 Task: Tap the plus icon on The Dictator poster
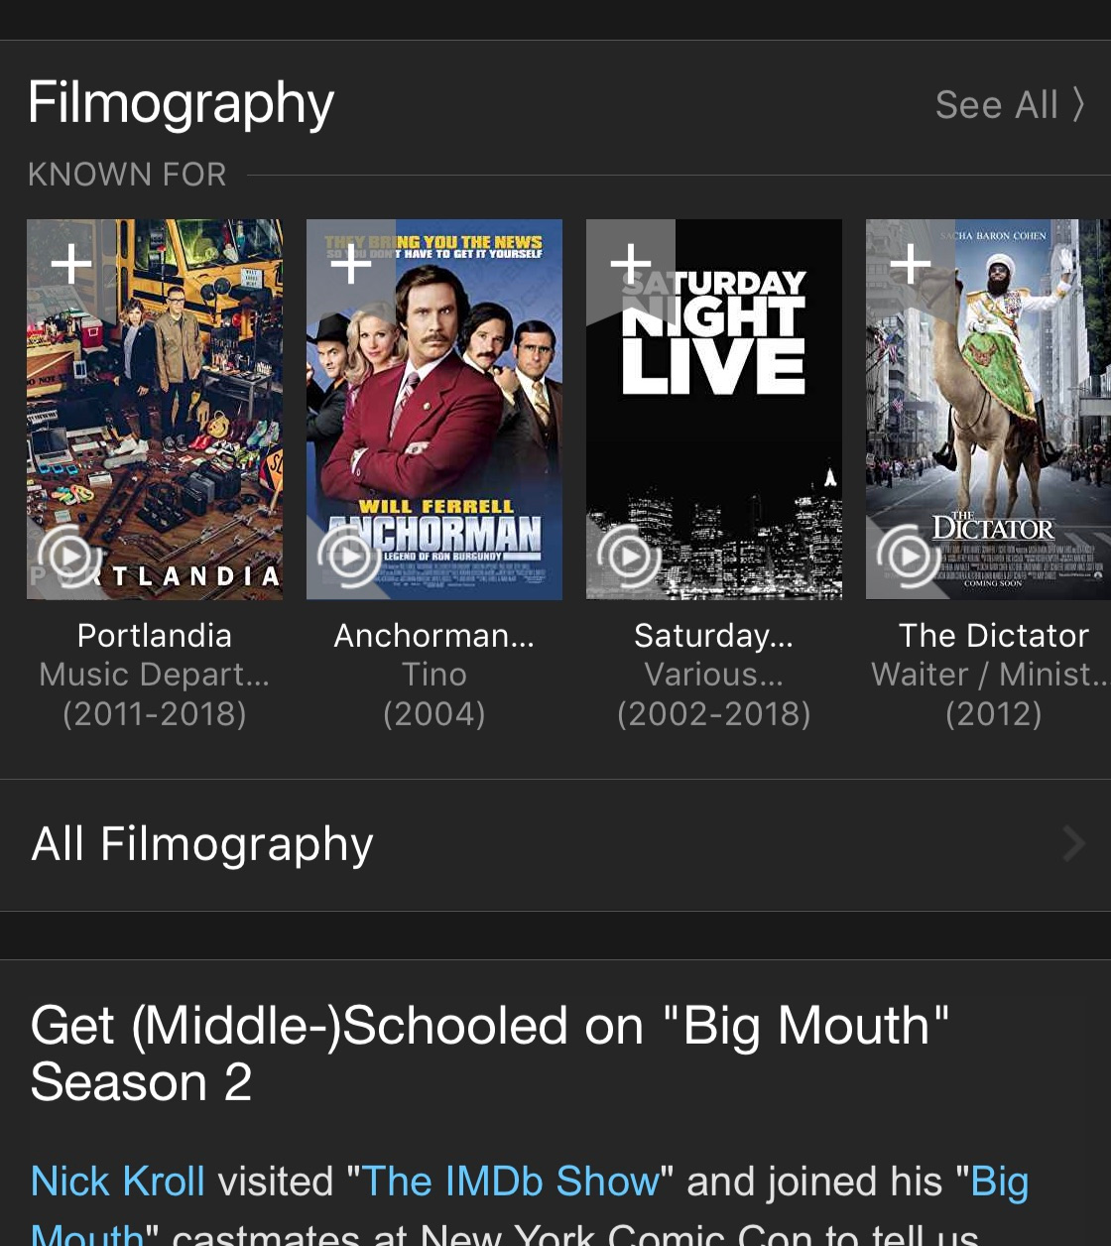pos(911,264)
